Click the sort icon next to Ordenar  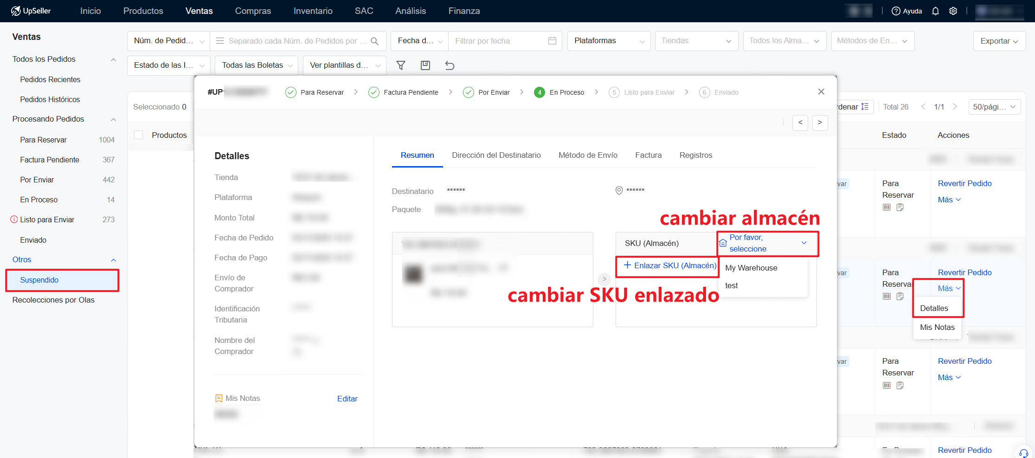click(865, 107)
